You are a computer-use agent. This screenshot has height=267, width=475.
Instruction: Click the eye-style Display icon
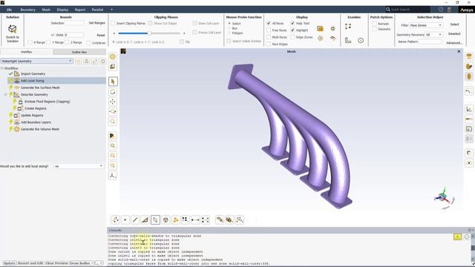(333, 38)
